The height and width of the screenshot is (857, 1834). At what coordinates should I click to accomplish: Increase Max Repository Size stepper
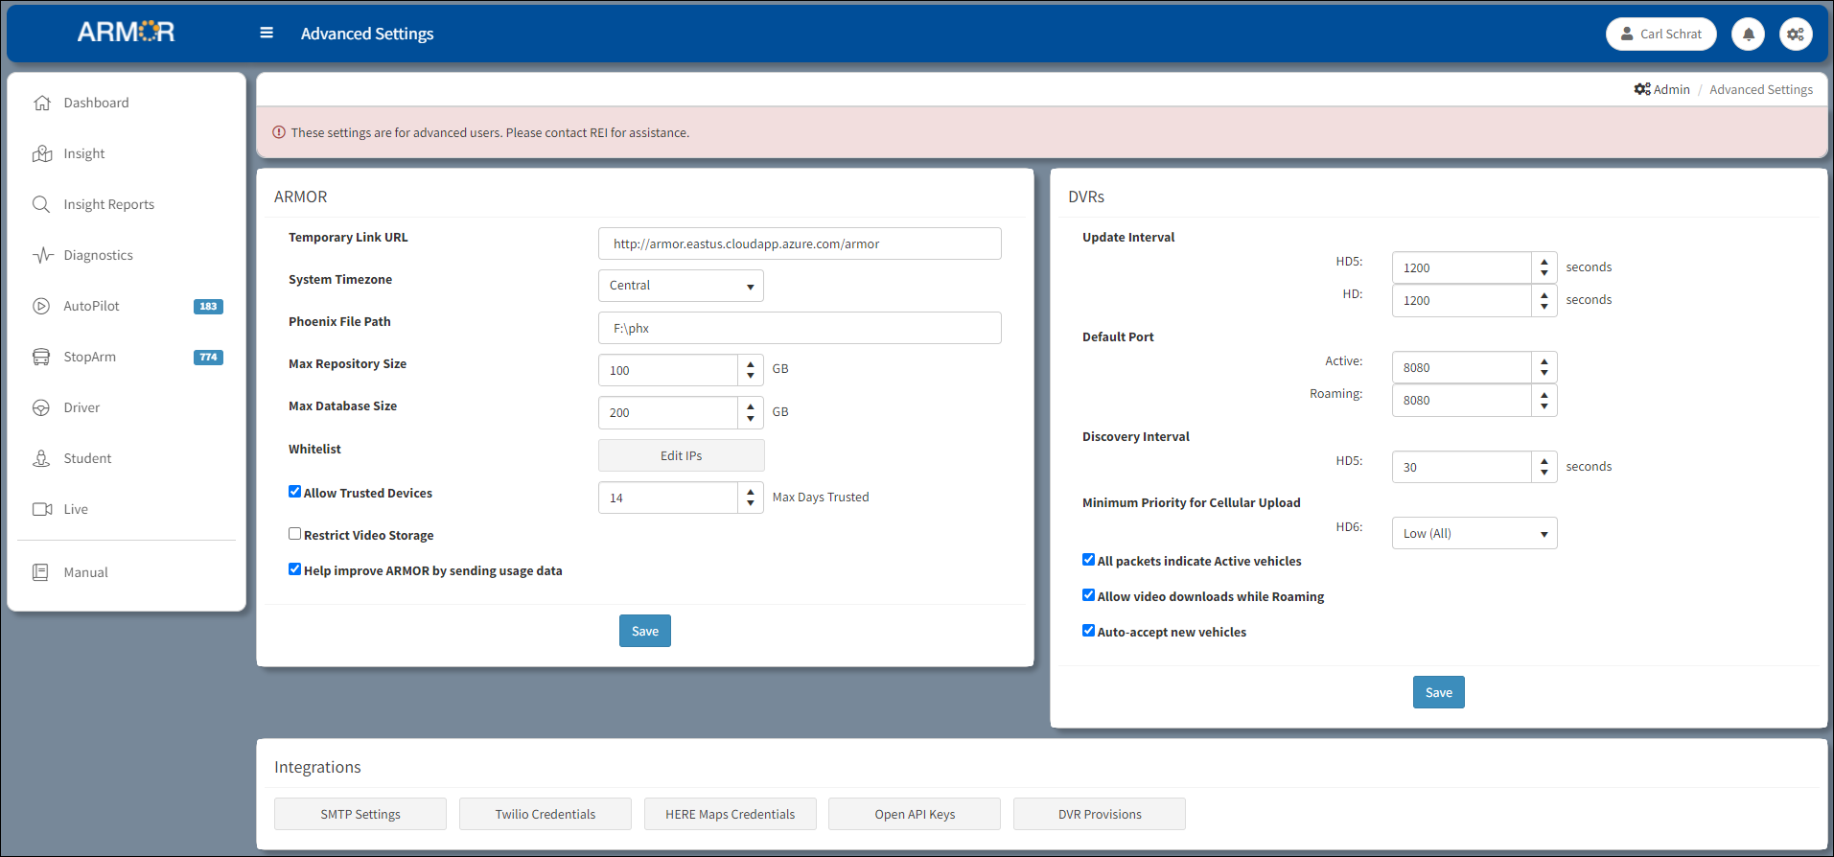[x=751, y=364]
